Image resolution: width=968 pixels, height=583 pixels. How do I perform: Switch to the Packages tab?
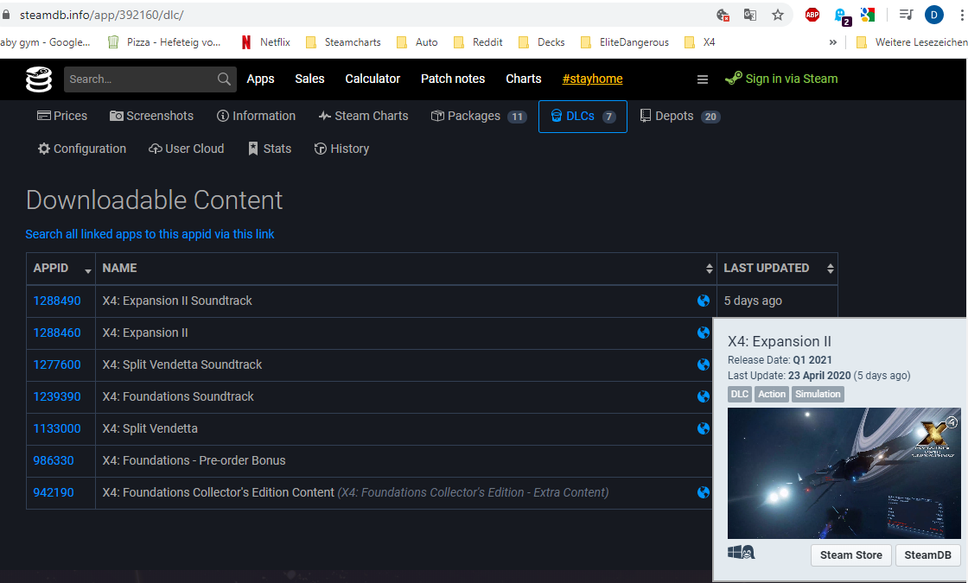[x=479, y=116]
